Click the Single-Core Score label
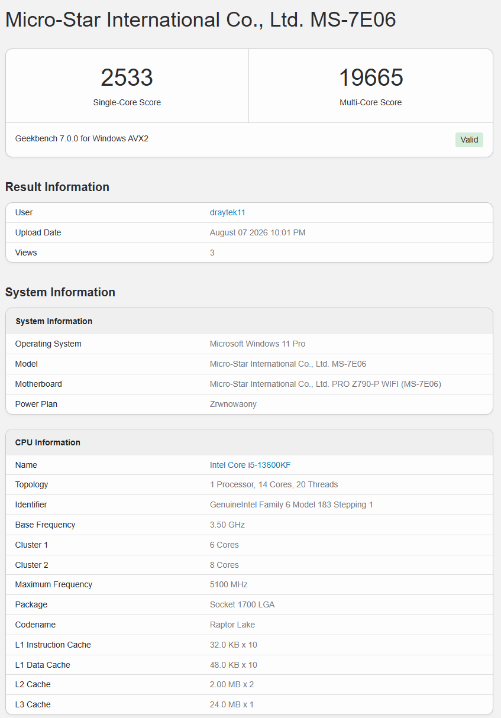 pyautogui.click(x=127, y=102)
